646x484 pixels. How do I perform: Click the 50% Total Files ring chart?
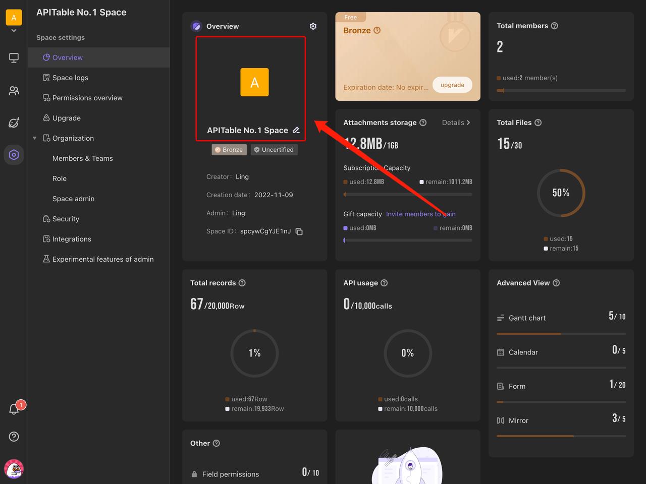click(561, 193)
